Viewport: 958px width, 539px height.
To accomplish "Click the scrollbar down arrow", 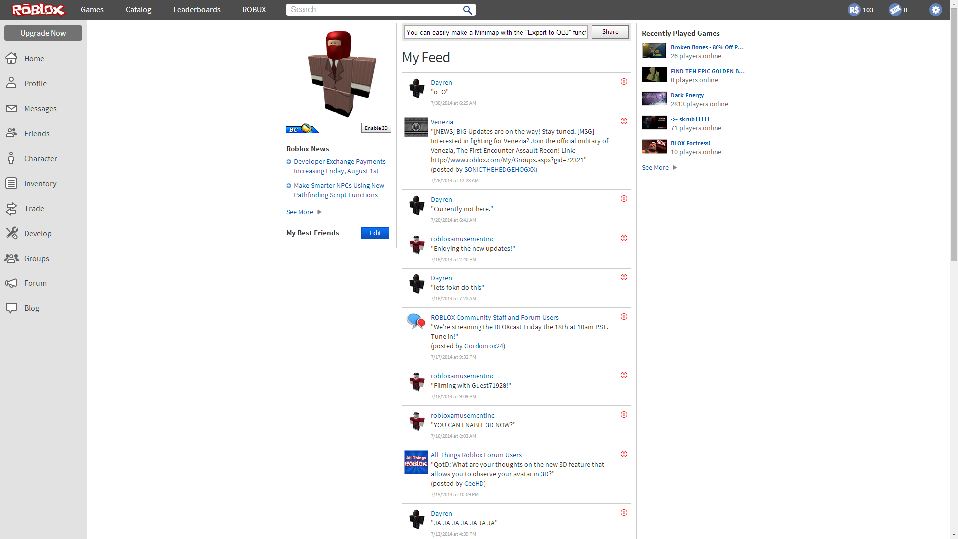I will tap(954, 535).
